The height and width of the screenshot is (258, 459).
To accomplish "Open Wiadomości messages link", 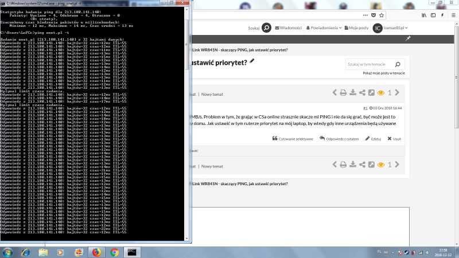I will [x=289, y=28].
